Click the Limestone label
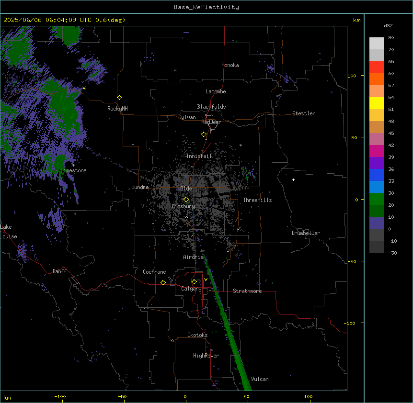413x403 pixels. [73, 170]
